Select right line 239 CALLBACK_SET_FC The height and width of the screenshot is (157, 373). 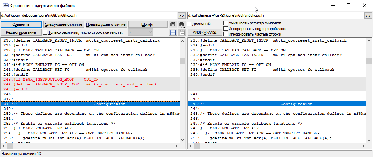coord(277,69)
